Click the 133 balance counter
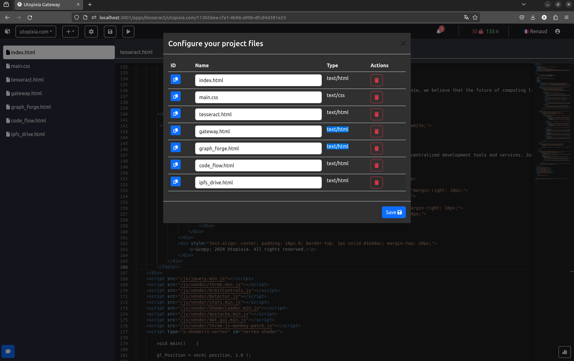 [492, 31]
